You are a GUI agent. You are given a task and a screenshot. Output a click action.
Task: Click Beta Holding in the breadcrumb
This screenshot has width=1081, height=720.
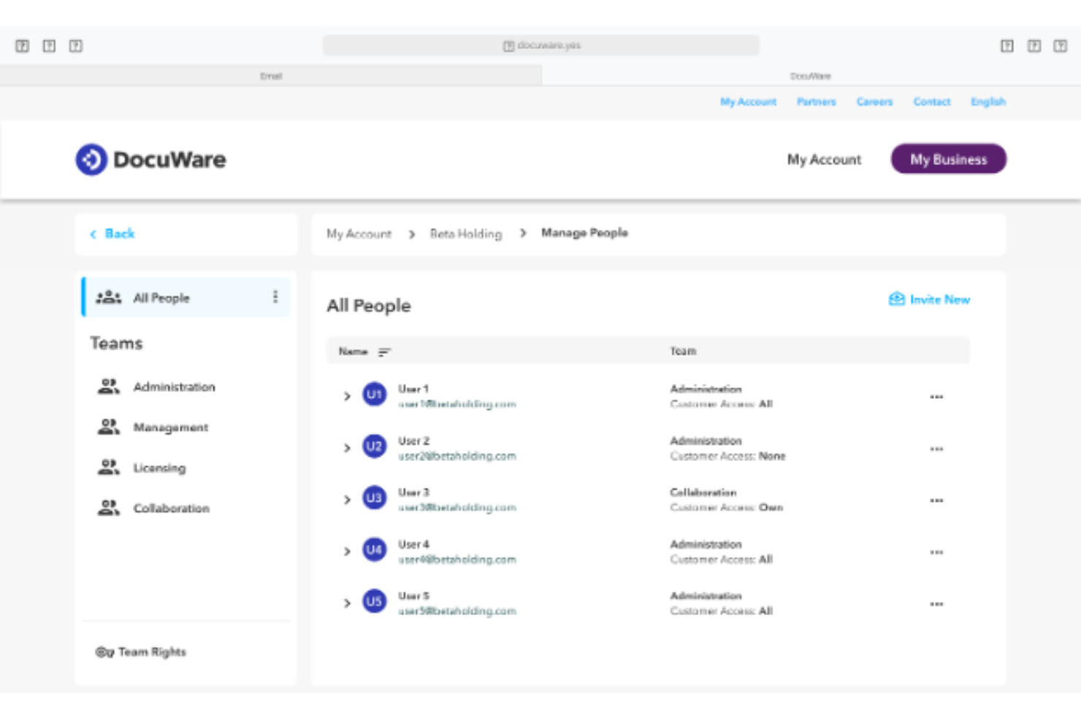[x=466, y=234]
